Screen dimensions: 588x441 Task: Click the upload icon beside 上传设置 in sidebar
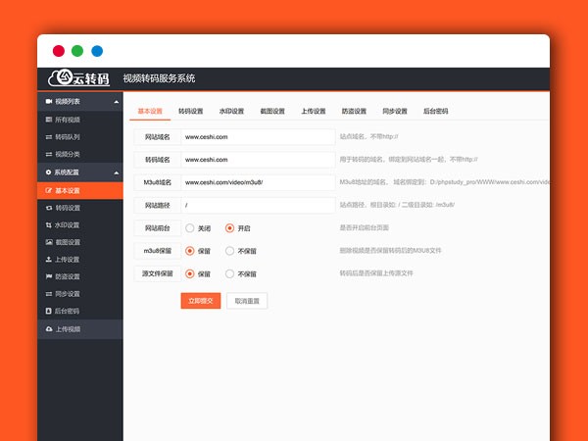49,260
